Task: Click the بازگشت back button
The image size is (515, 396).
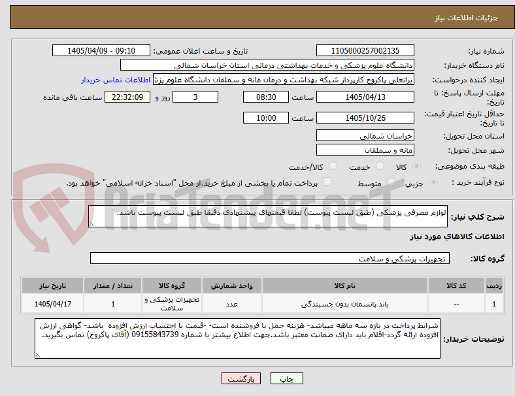Action: [x=241, y=378]
